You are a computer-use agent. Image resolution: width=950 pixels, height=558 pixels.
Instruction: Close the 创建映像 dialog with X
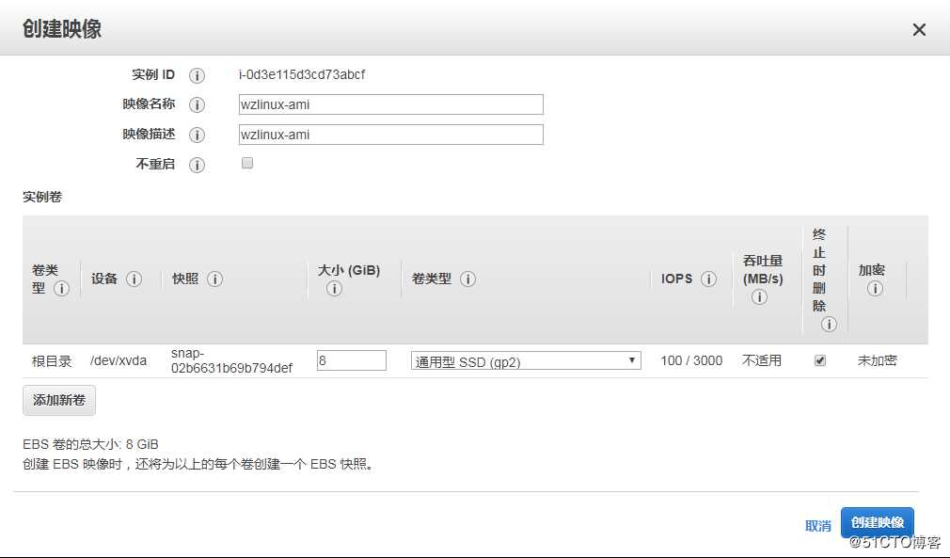coord(919,30)
